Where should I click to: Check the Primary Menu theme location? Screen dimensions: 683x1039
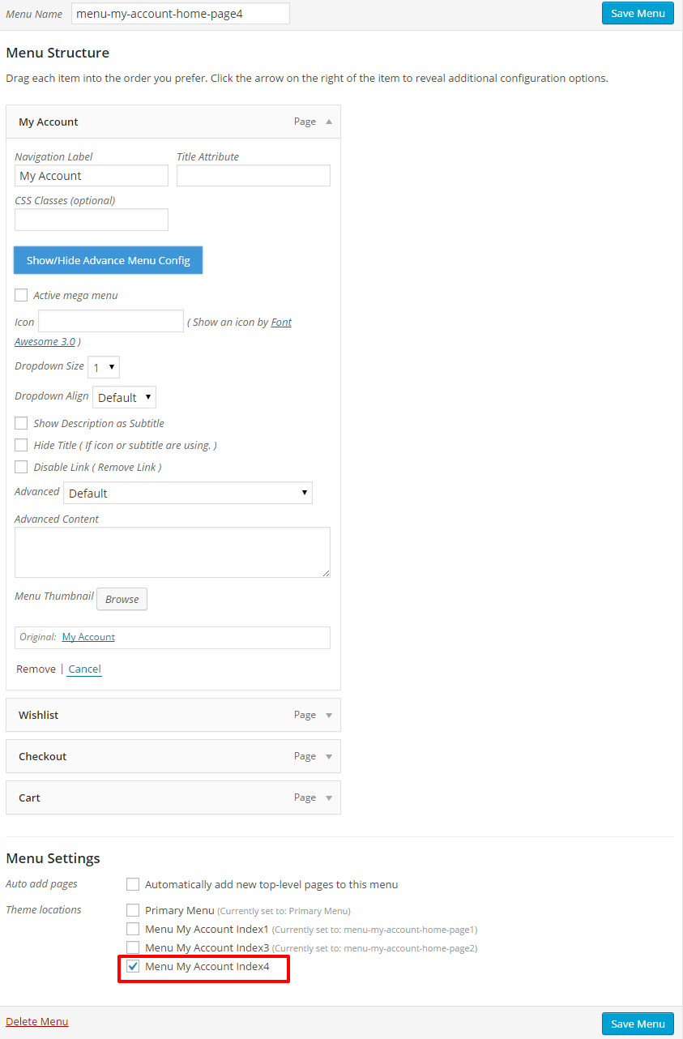pyautogui.click(x=133, y=909)
